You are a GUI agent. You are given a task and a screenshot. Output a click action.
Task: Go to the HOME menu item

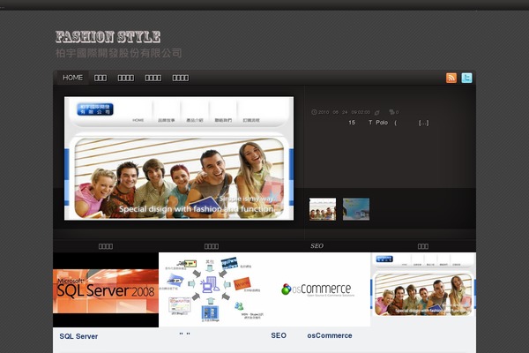coord(72,78)
